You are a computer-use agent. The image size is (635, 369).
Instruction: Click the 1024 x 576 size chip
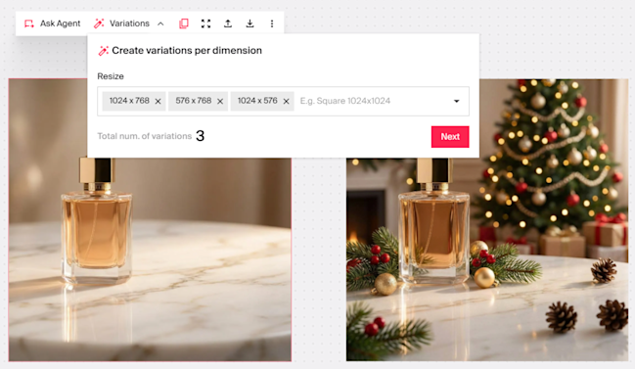261,101
